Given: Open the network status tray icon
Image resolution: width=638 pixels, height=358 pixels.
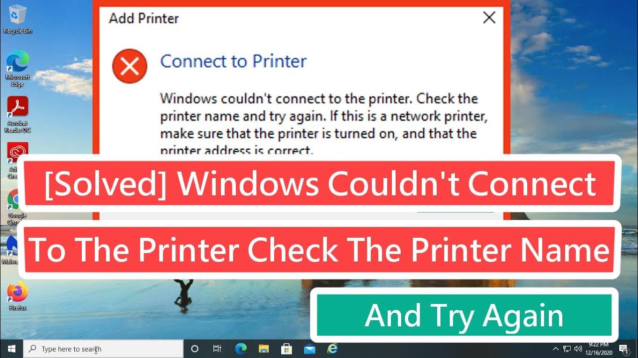Looking at the screenshot, I should pos(567,349).
